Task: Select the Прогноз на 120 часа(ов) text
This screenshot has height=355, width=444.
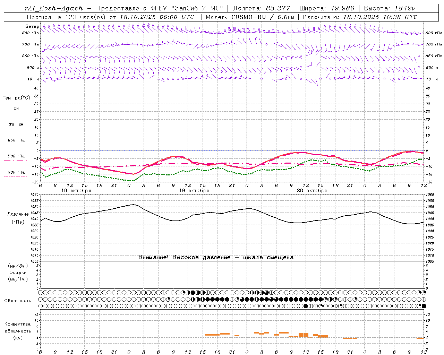Action: (67, 17)
